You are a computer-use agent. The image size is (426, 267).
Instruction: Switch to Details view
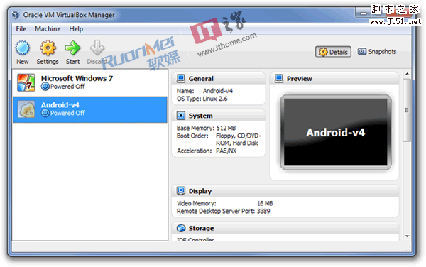(333, 52)
